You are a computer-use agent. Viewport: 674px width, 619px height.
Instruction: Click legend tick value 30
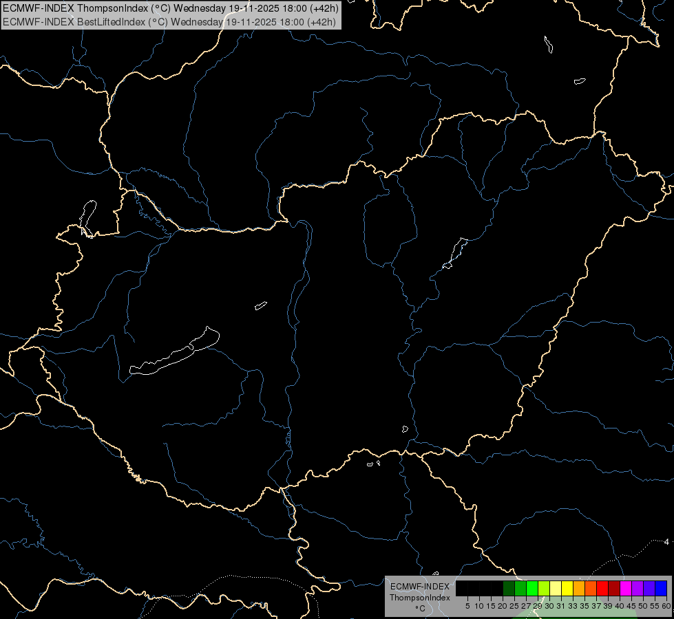[549, 606]
